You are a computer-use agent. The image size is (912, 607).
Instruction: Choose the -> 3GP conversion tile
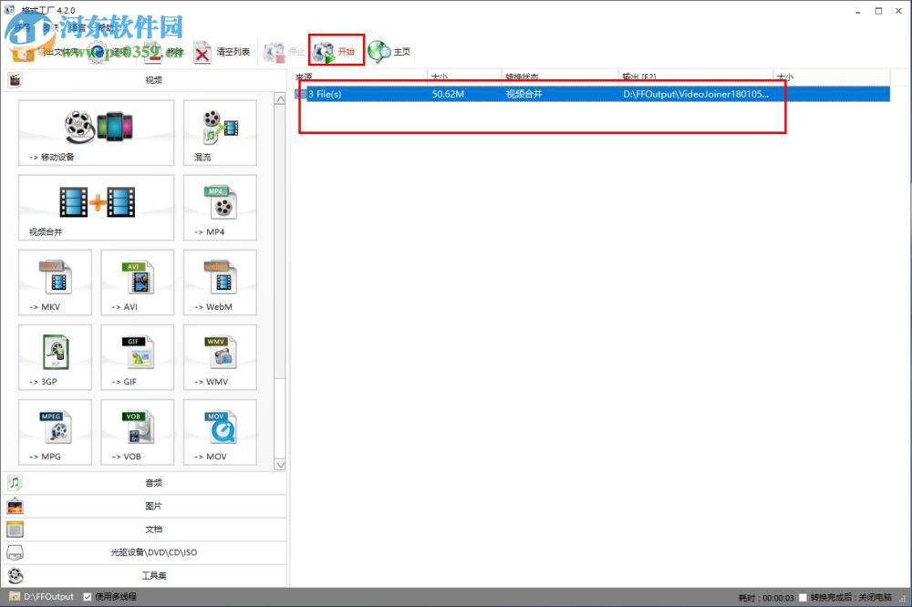[56, 357]
